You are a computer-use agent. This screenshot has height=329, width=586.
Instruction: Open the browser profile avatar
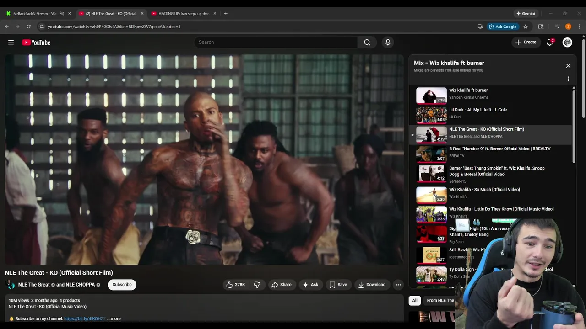pos(568,27)
